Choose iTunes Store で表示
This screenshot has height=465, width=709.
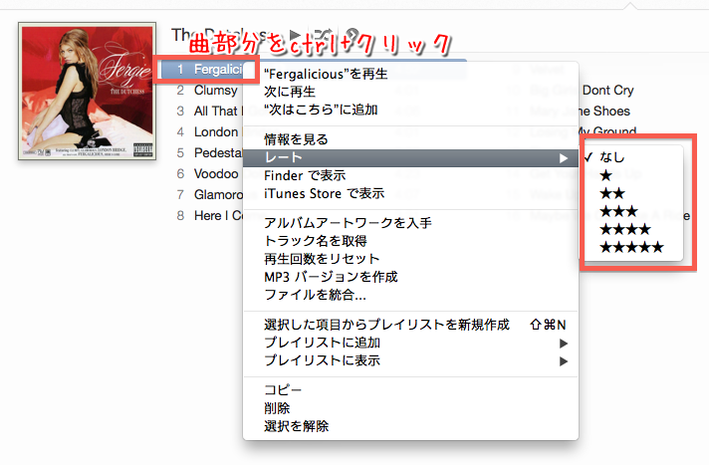click(x=410, y=193)
